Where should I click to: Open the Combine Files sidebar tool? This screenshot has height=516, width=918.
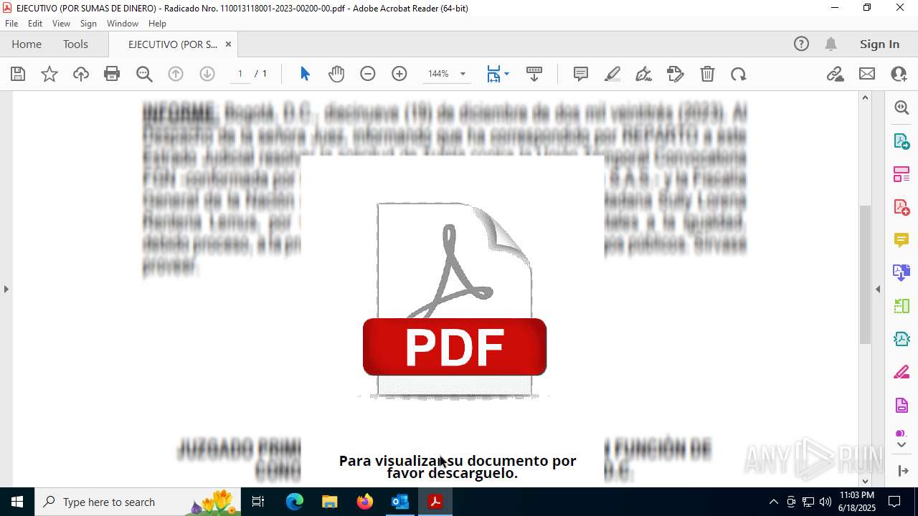pyautogui.click(x=902, y=272)
